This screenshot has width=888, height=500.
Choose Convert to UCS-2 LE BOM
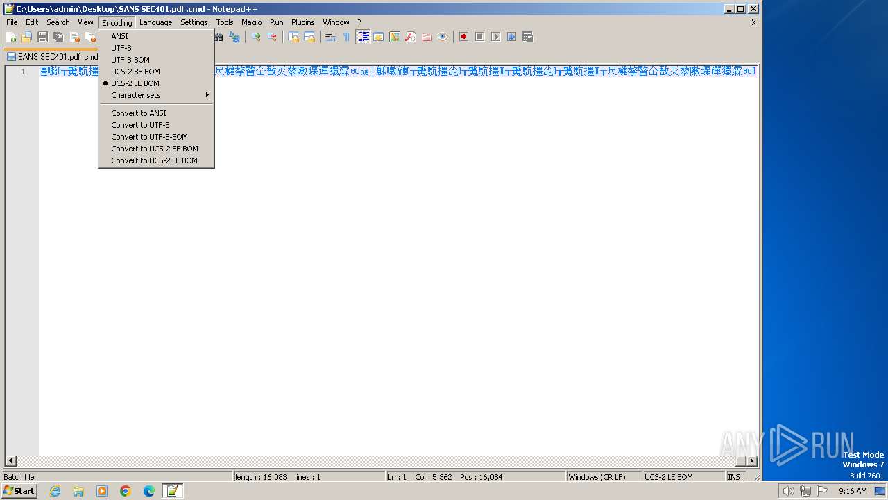pos(156,160)
